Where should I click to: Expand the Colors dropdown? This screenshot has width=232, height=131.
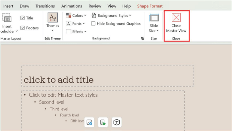coord(76,15)
